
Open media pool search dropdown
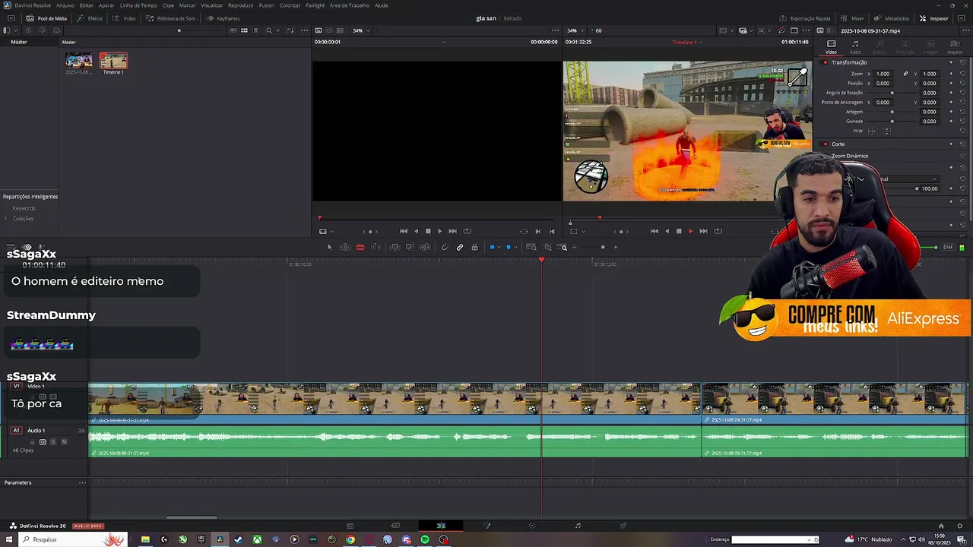278,30
